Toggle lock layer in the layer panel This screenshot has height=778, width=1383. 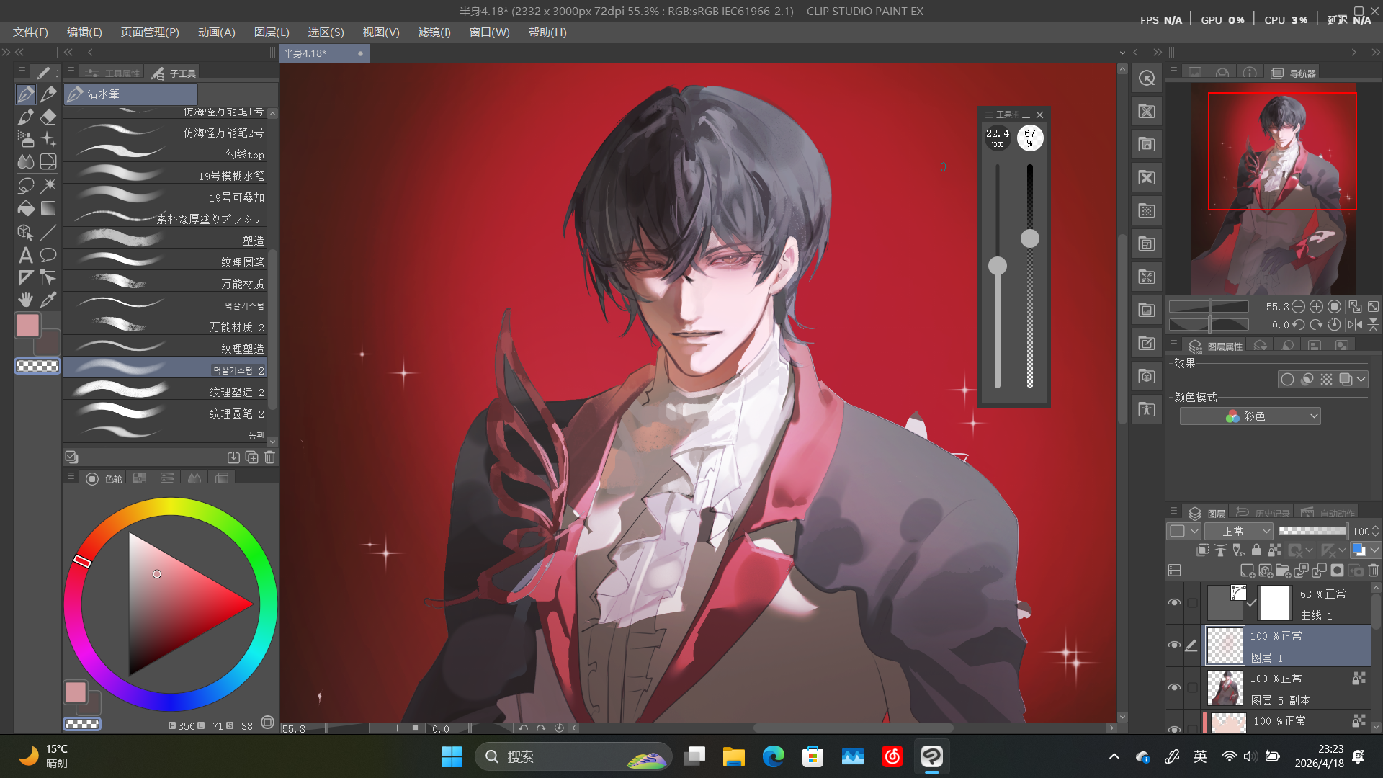pyautogui.click(x=1256, y=550)
